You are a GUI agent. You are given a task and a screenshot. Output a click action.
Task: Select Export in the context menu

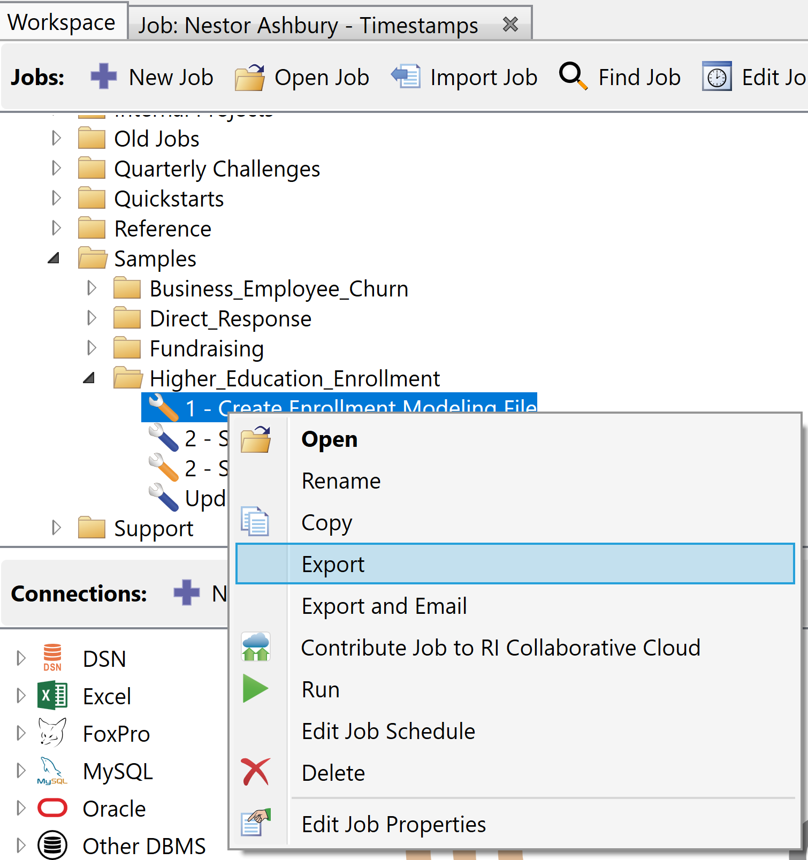[x=515, y=564]
